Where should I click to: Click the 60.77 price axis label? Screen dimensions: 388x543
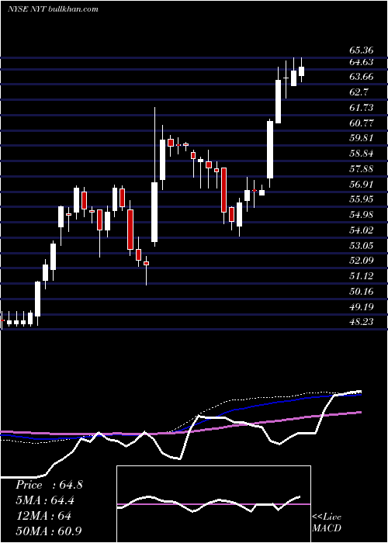[x=362, y=123]
